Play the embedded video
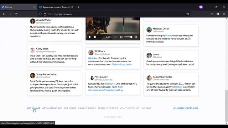This screenshot has width=228, height=128. point(90,37)
